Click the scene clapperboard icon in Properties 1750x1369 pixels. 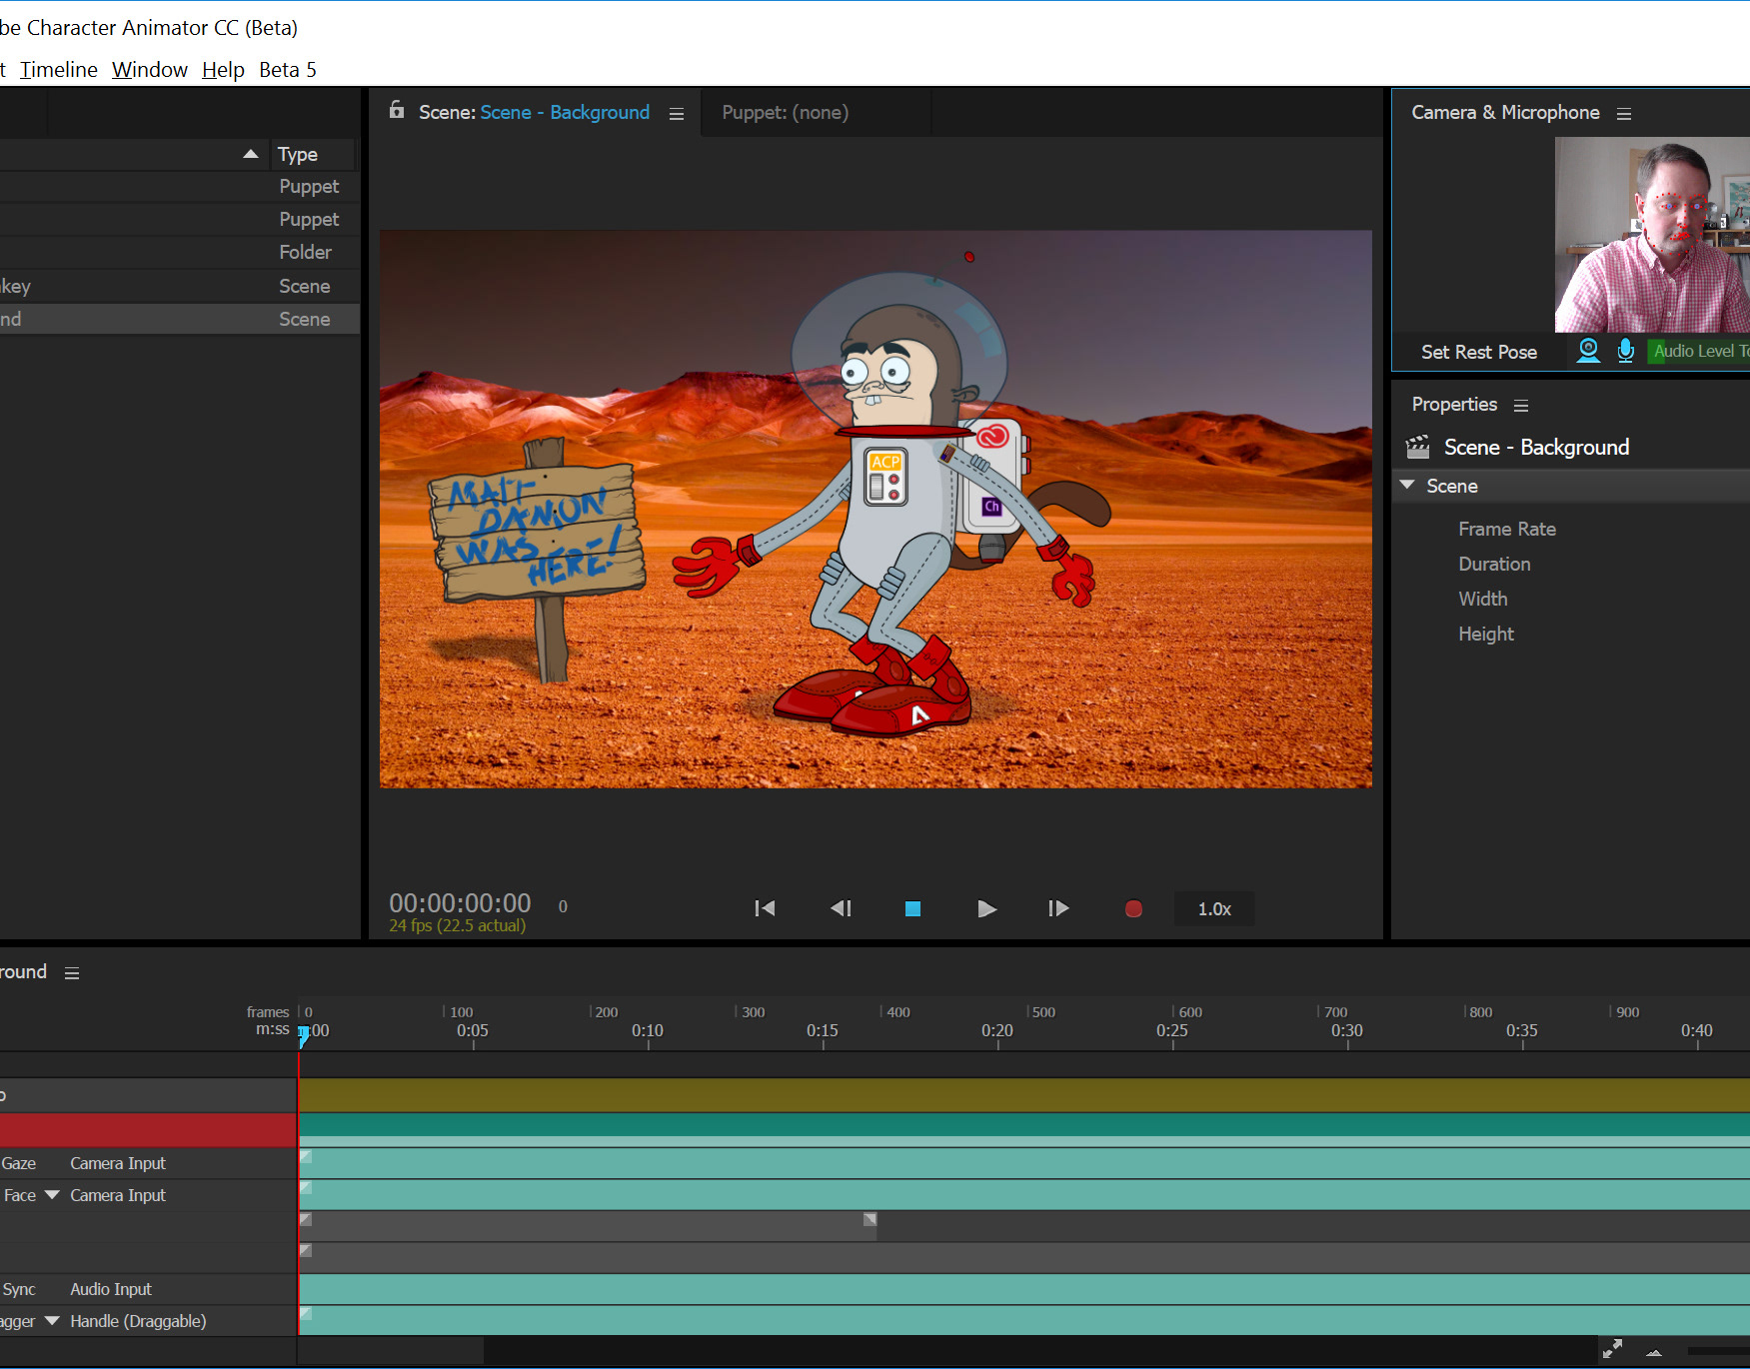tap(1418, 447)
